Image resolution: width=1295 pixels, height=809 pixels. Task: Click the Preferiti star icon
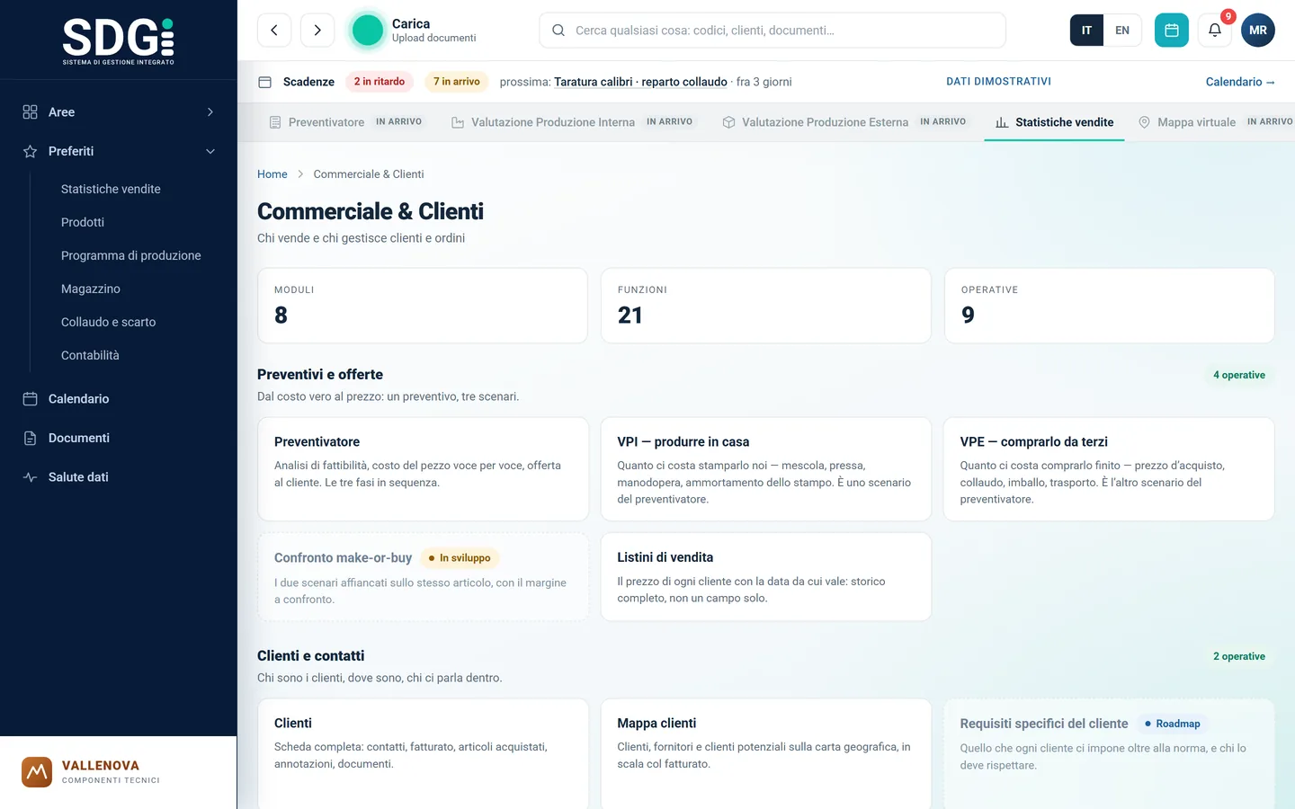[30, 152]
